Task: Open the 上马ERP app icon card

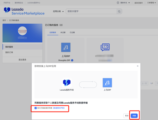Action: [66, 47]
